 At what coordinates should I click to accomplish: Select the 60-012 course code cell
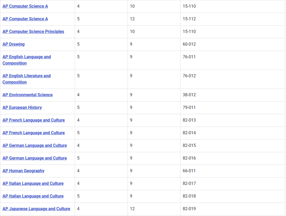click(189, 44)
